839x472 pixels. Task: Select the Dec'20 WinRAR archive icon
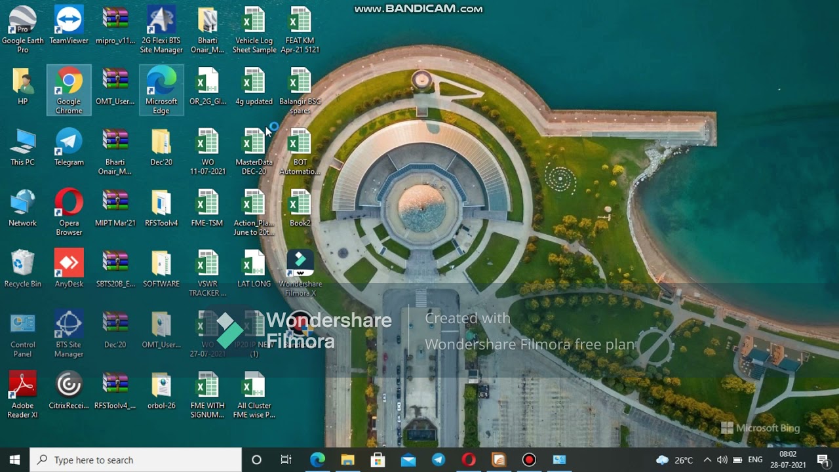click(115, 330)
